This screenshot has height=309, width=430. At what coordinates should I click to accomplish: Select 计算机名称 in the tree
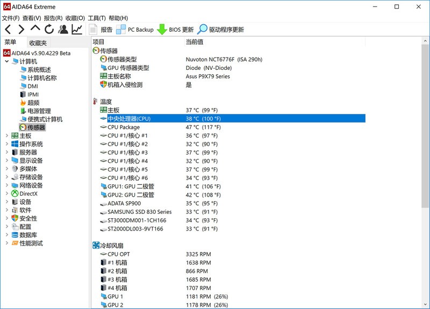pos(42,78)
